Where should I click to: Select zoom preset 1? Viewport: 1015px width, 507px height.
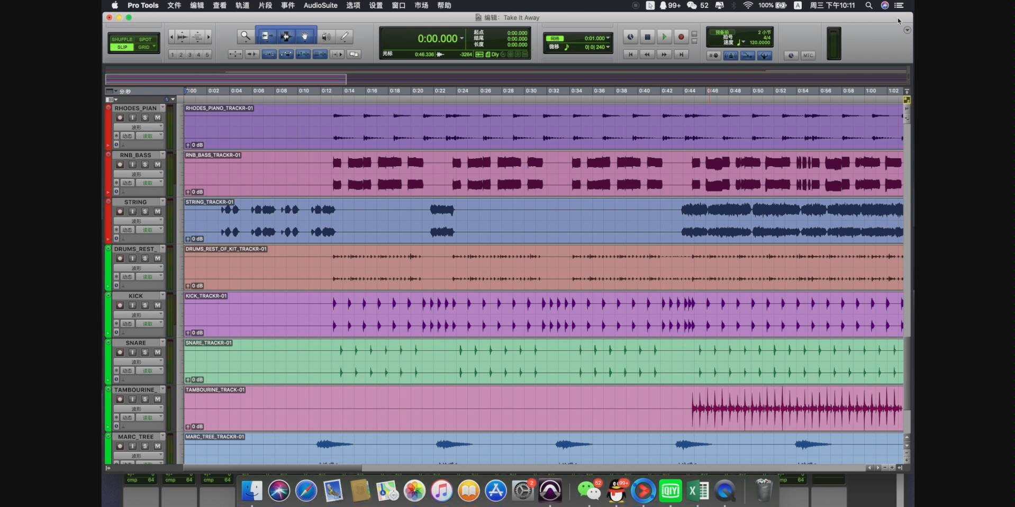173,55
